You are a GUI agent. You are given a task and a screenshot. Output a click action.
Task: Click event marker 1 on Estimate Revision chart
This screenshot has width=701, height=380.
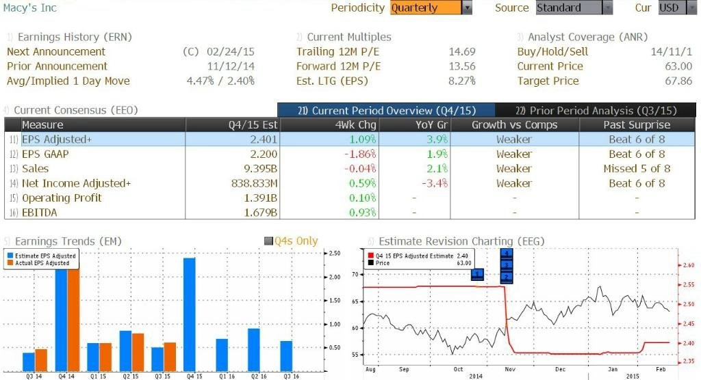pyautogui.click(x=477, y=274)
